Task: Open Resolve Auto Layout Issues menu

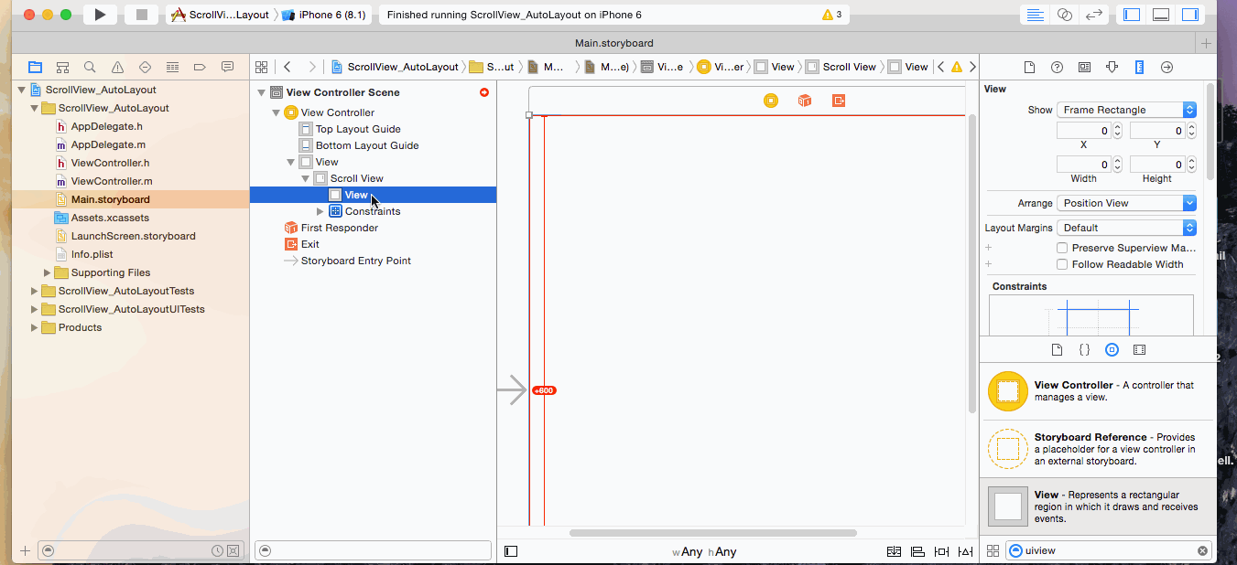Action: 966,551
